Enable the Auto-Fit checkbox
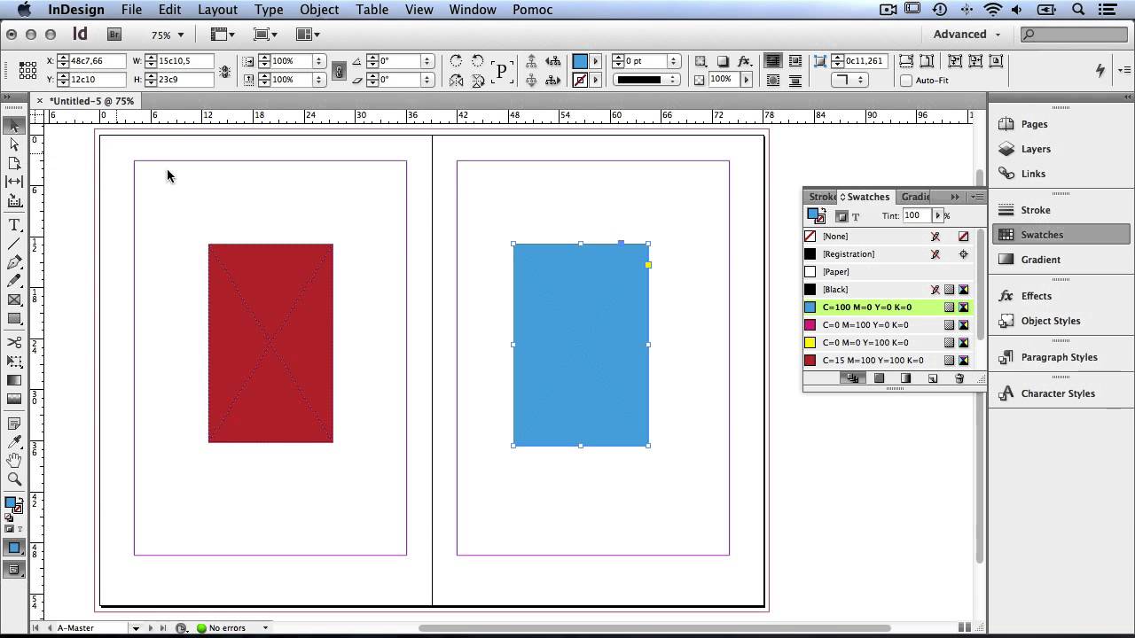 pyautogui.click(x=906, y=81)
